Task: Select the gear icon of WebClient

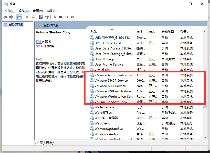Action: point(92,123)
